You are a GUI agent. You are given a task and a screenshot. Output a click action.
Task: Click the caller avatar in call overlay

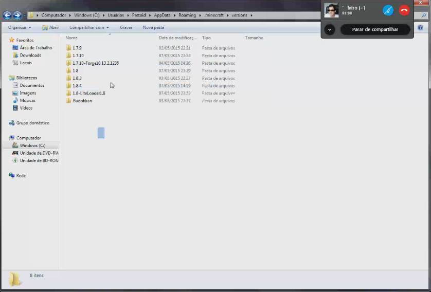tap(331, 10)
